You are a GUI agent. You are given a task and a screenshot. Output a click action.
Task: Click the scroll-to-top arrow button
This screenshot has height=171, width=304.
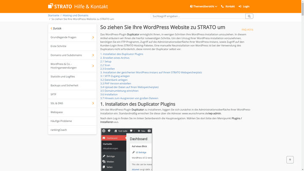[x=290, y=160]
